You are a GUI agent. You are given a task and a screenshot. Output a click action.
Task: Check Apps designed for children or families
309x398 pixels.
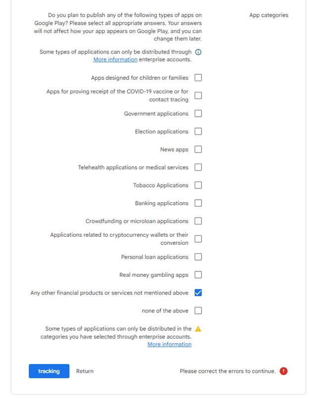click(x=198, y=78)
